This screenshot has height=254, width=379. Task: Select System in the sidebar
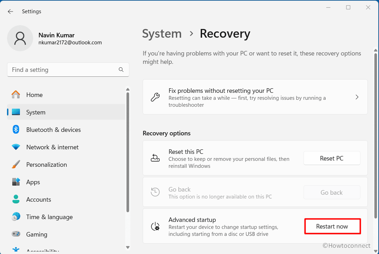click(x=66, y=112)
